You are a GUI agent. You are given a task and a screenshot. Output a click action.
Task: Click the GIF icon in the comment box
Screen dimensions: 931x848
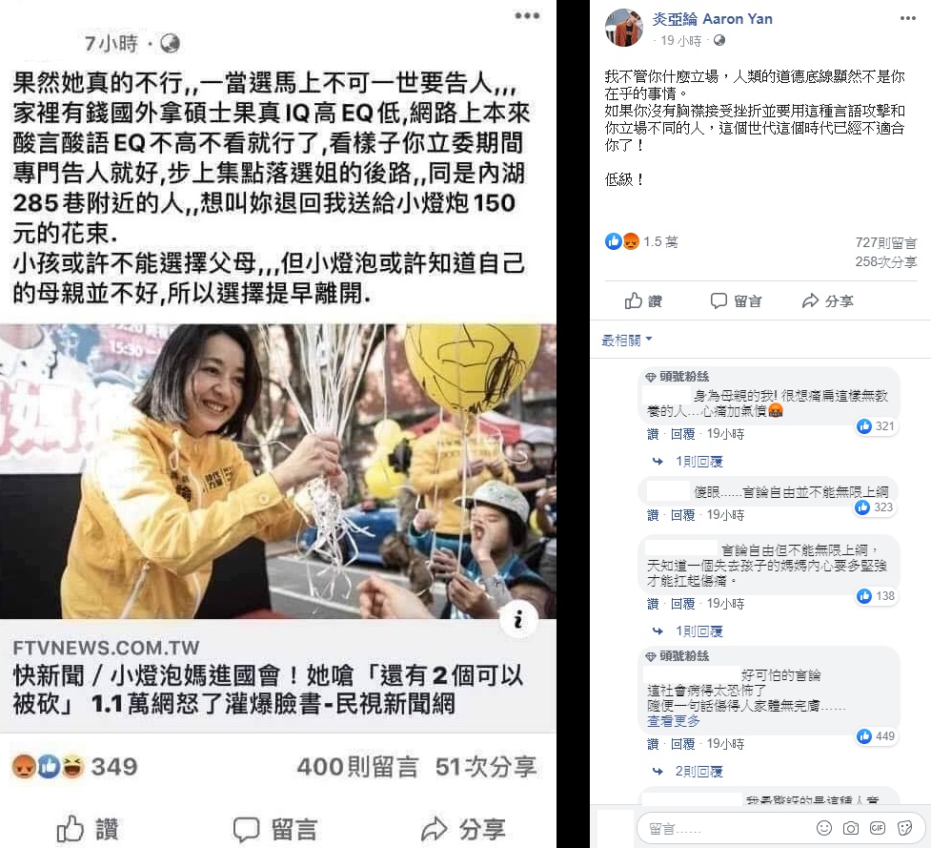point(878,828)
